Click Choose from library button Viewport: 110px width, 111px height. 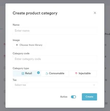coord(29,45)
